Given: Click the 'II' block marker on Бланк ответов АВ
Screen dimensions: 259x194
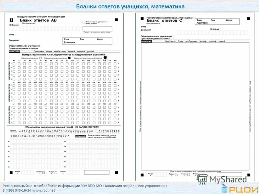Looking at the screenshot, I should [x=11, y=20].
